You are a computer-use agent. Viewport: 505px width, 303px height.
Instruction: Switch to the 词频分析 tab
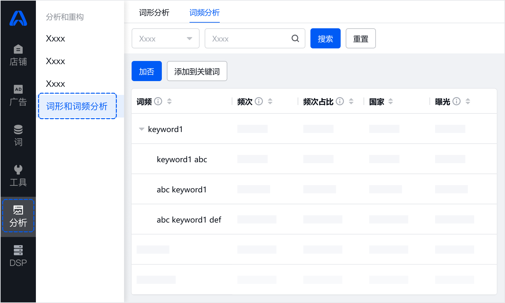[205, 13]
